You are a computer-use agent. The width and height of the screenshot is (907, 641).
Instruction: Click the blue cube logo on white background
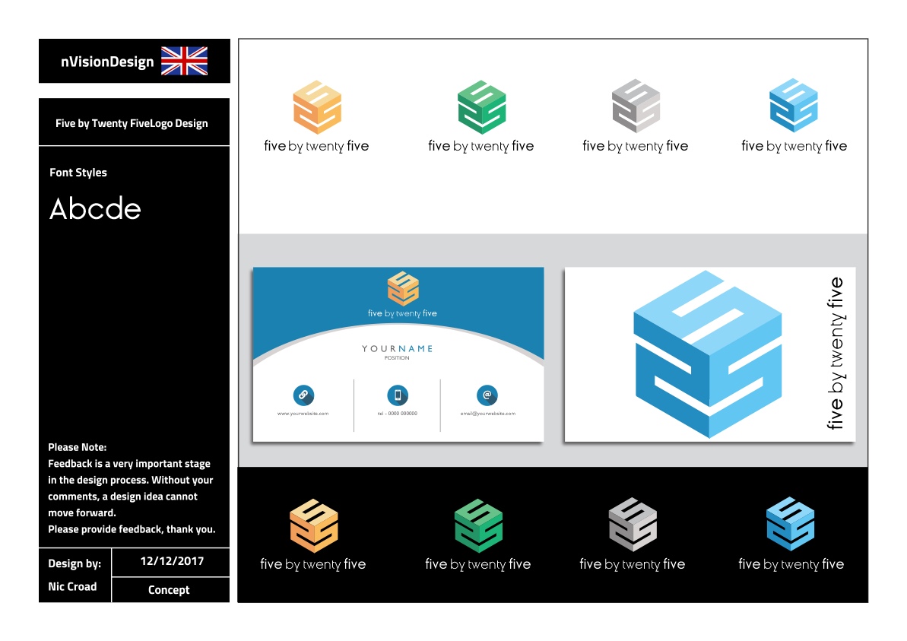[x=794, y=105]
